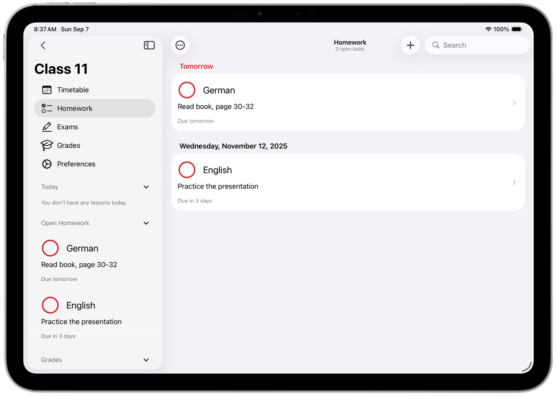
Task: Click the Homework checklist icon
Action: [47, 108]
